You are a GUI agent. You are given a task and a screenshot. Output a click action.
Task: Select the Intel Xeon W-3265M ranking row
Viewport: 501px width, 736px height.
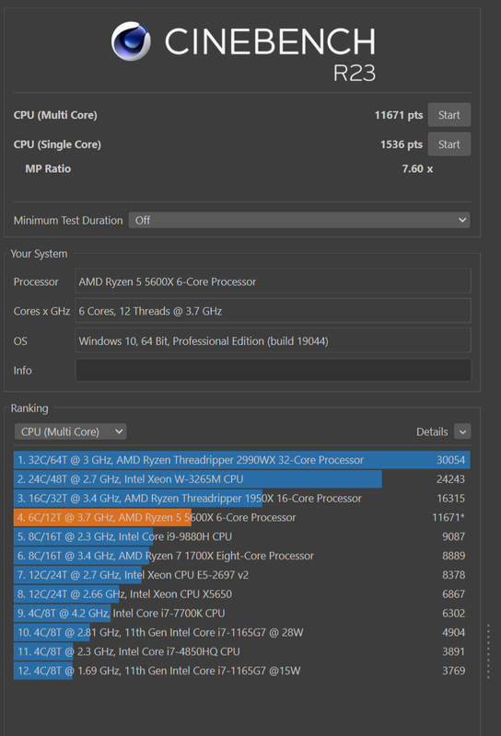click(x=241, y=479)
